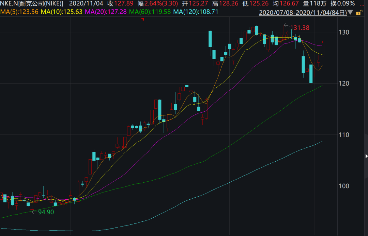The width and height of the screenshot is (368, 236).
Task: Click the MA(60) green indicator label
Action: tap(150, 12)
